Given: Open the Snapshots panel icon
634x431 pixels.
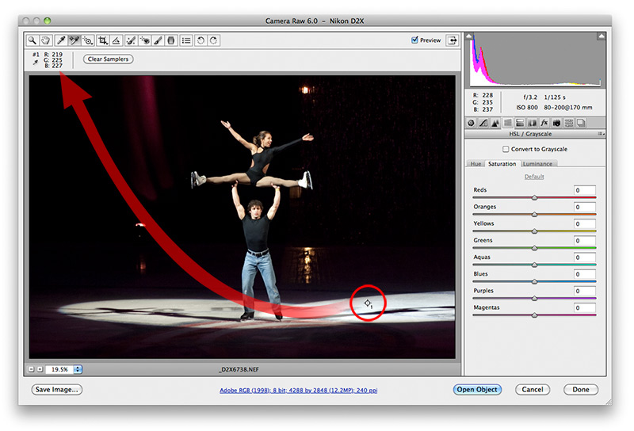Looking at the screenshot, I should coord(581,123).
